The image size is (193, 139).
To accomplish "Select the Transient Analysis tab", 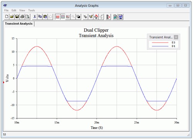I will point(19,24).
